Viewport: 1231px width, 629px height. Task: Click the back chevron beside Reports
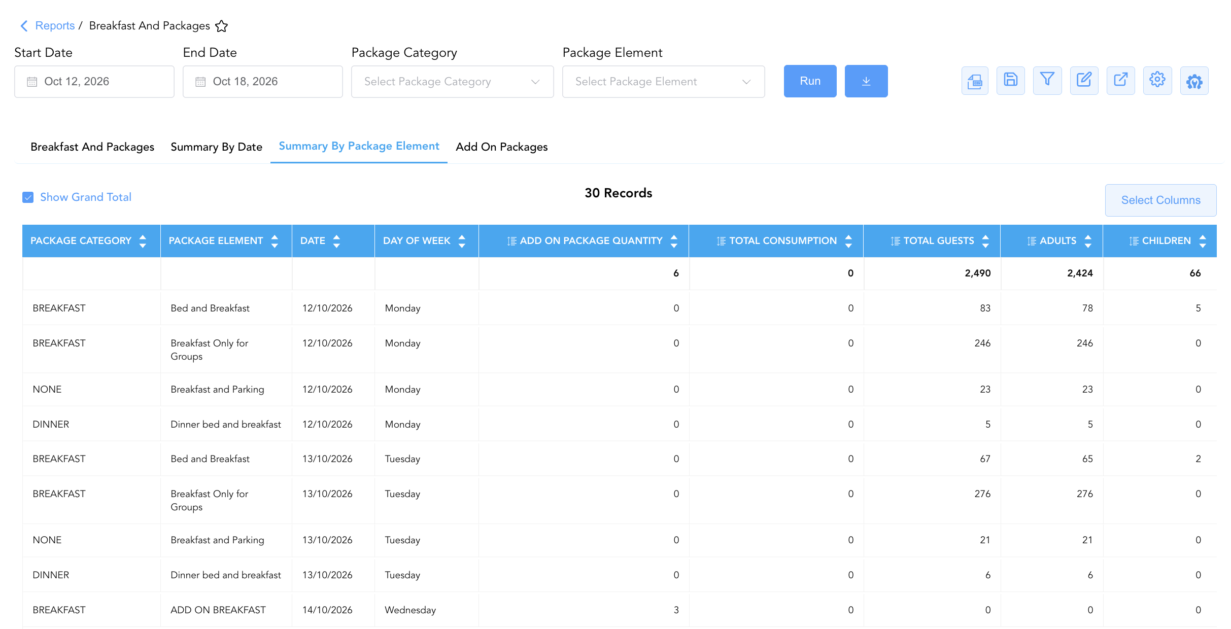[x=23, y=26]
